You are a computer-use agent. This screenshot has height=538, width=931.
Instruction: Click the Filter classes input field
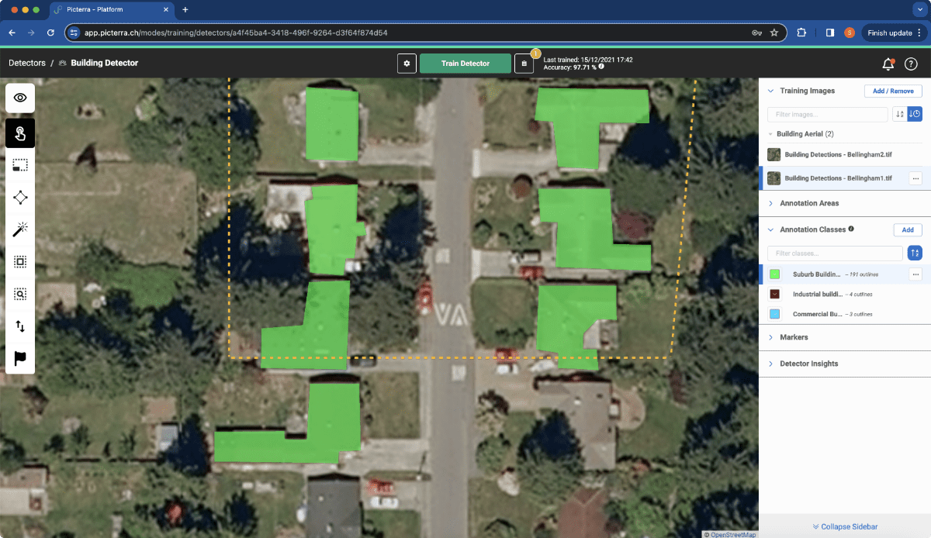pos(835,253)
